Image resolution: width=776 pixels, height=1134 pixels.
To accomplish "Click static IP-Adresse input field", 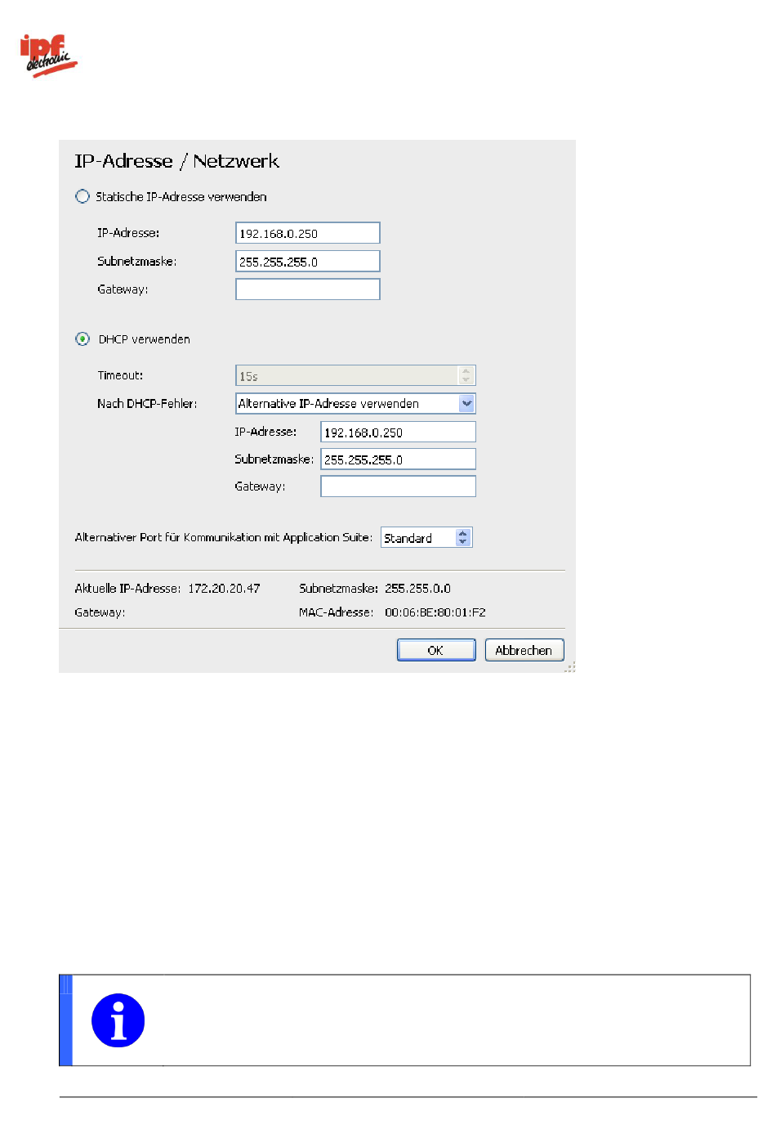I will click(307, 233).
